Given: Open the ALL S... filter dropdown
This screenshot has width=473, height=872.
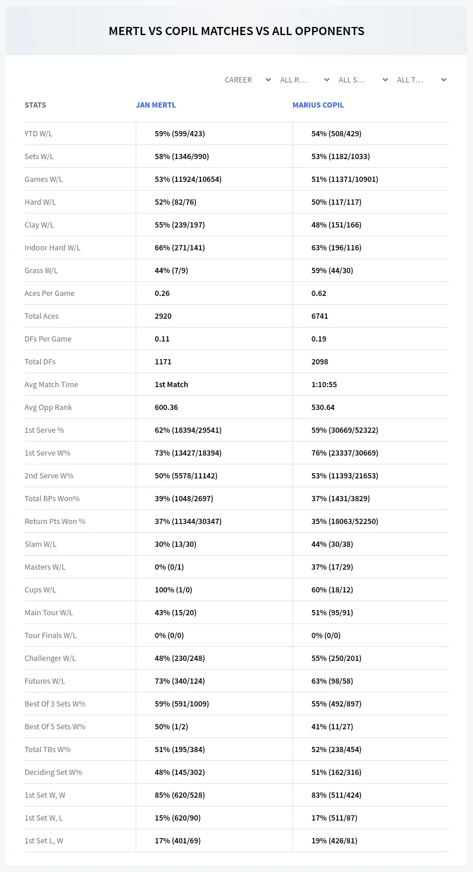Looking at the screenshot, I should click(362, 80).
